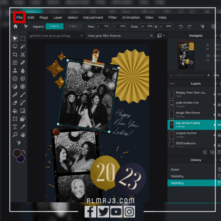
Task: Select the Lasso tool
Action: (15, 46)
